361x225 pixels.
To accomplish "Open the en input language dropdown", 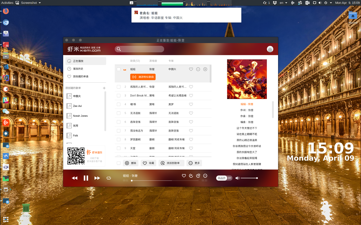I will tap(283, 3).
